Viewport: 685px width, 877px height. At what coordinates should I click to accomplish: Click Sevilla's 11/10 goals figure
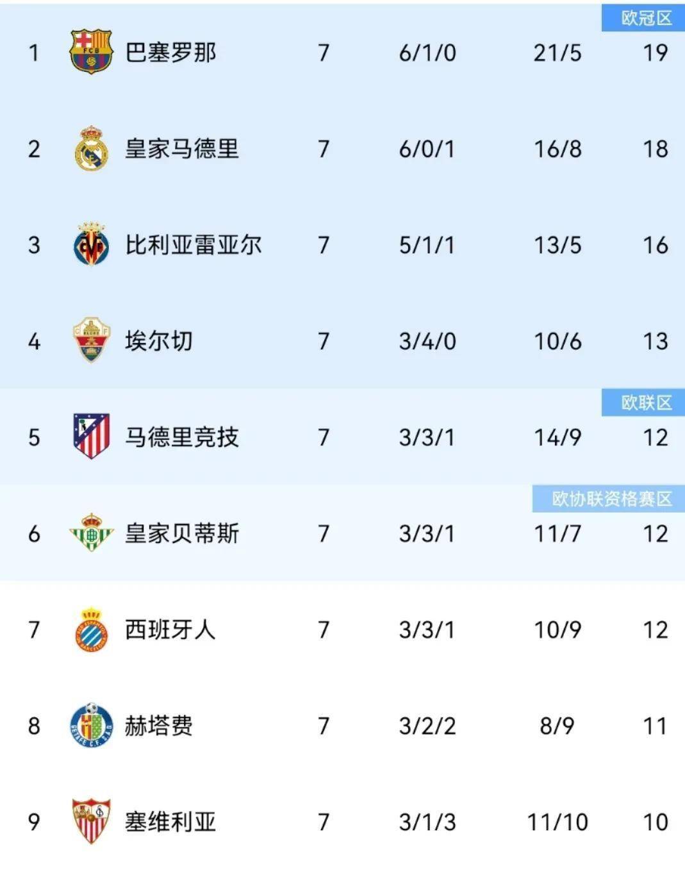[x=557, y=822]
